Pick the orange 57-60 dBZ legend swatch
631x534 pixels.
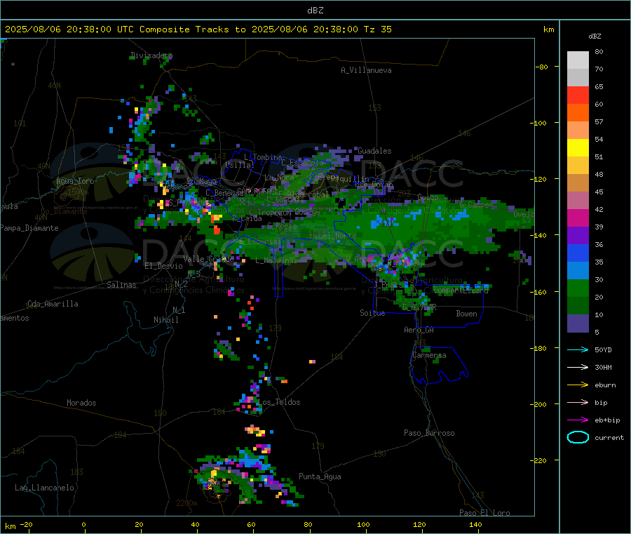(x=578, y=113)
